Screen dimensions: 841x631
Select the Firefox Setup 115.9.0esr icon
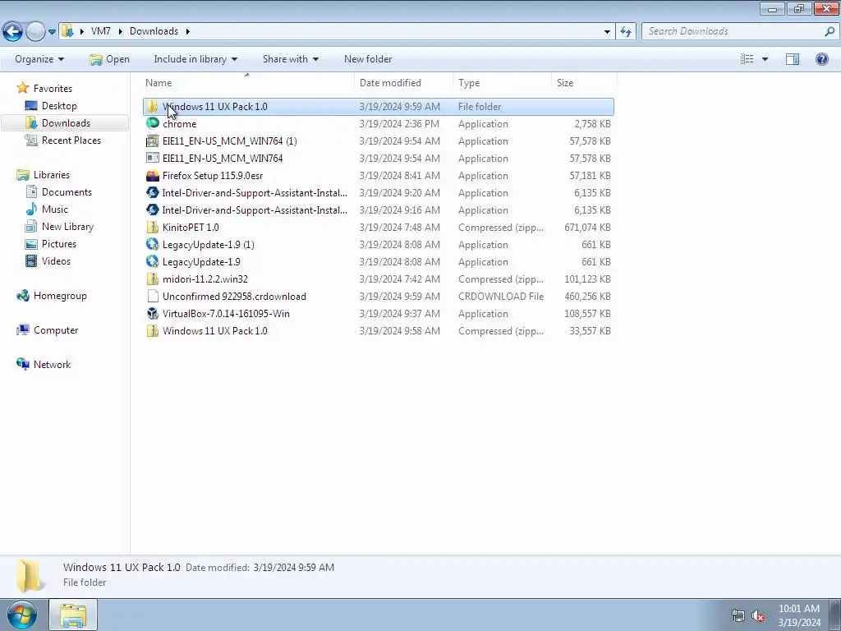click(152, 176)
